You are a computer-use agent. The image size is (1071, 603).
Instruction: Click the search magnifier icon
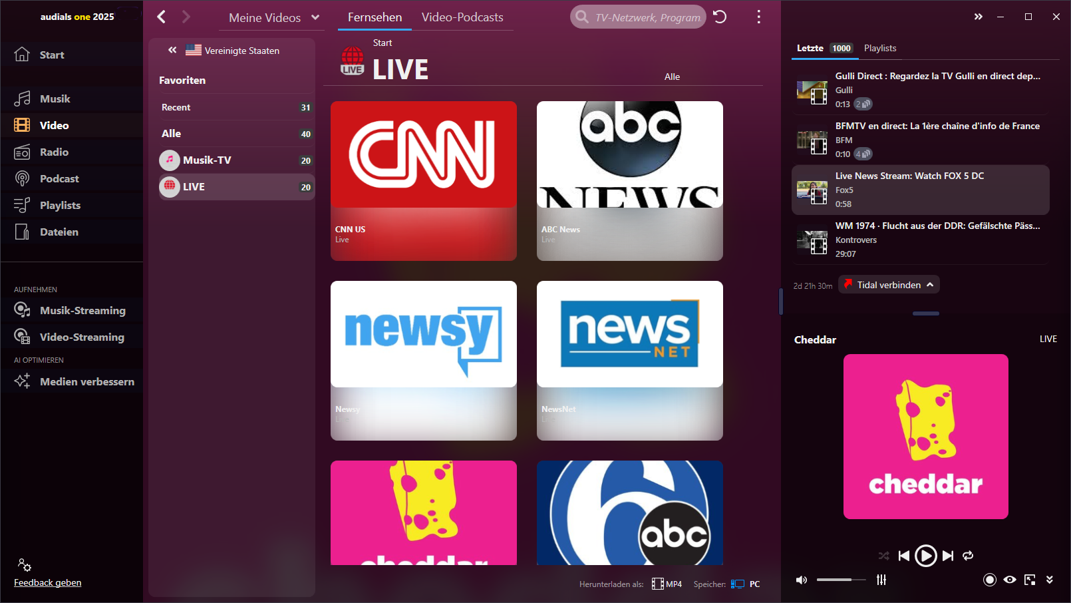tap(582, 17)
